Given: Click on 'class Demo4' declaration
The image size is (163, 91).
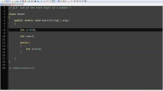Looking at the screenshot, I should 17,14.
